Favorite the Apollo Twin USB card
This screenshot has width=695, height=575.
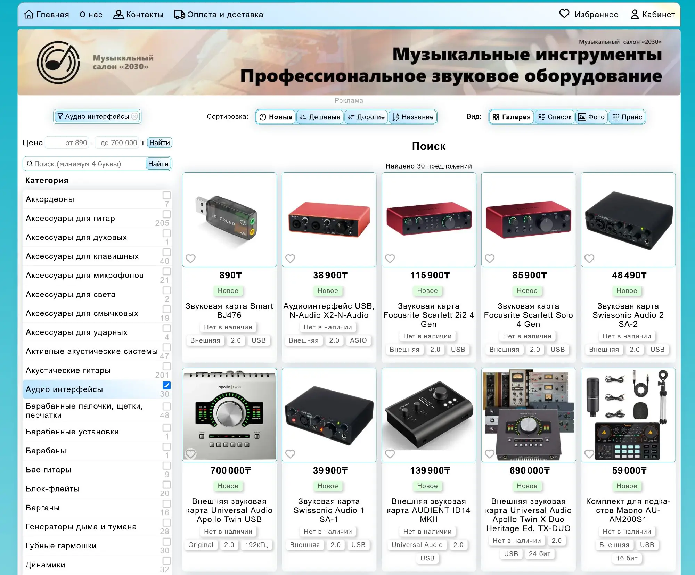(190, 454)
